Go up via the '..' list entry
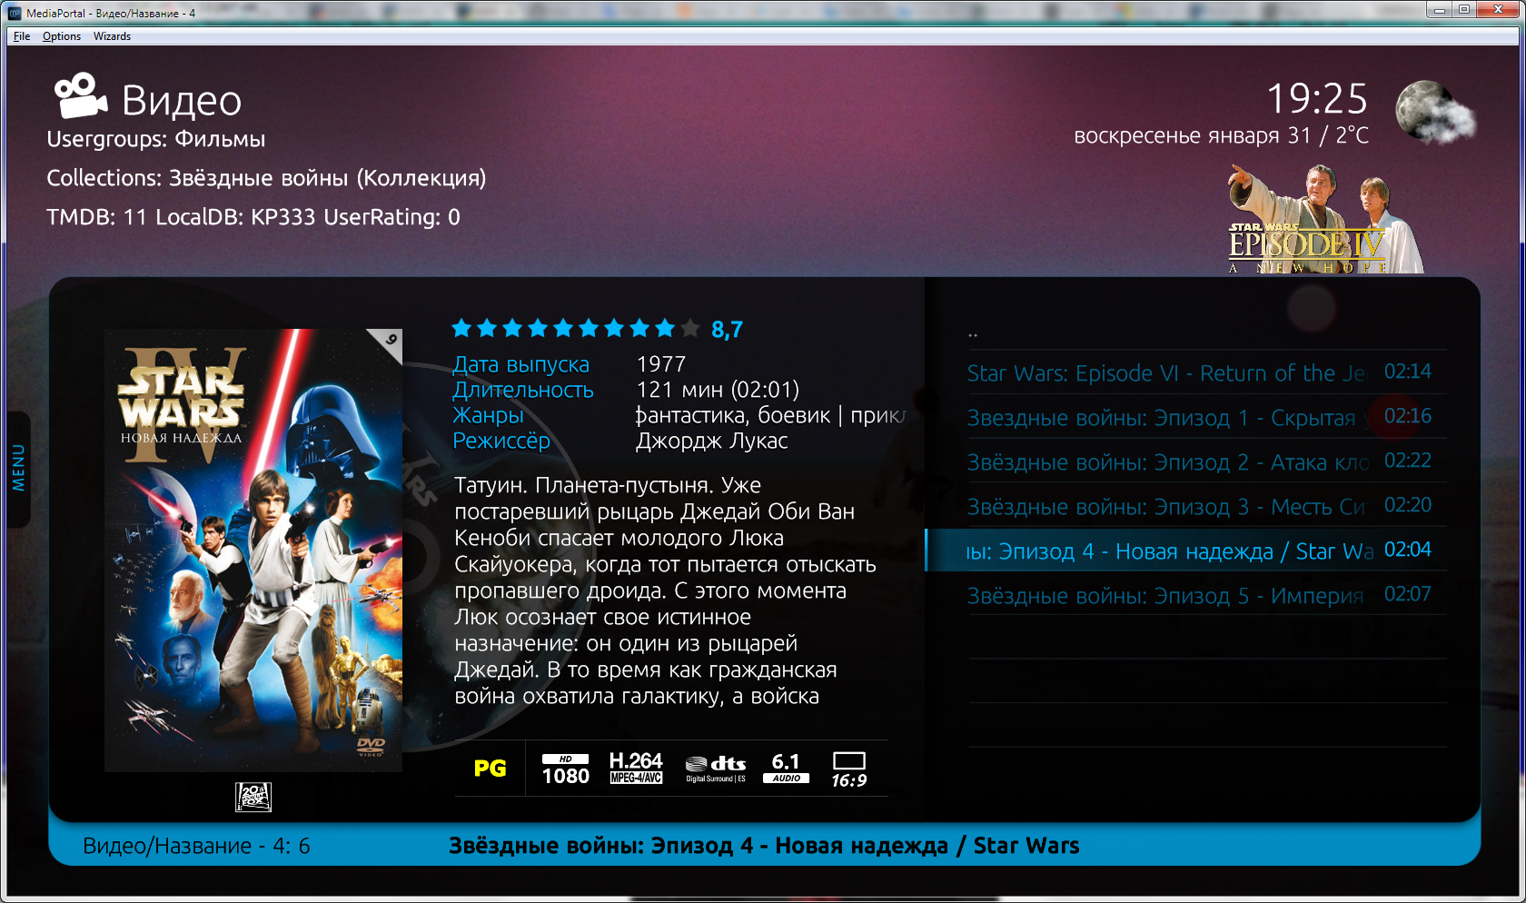This screenshot has width=1526, height=903. tap(1207, 329)
